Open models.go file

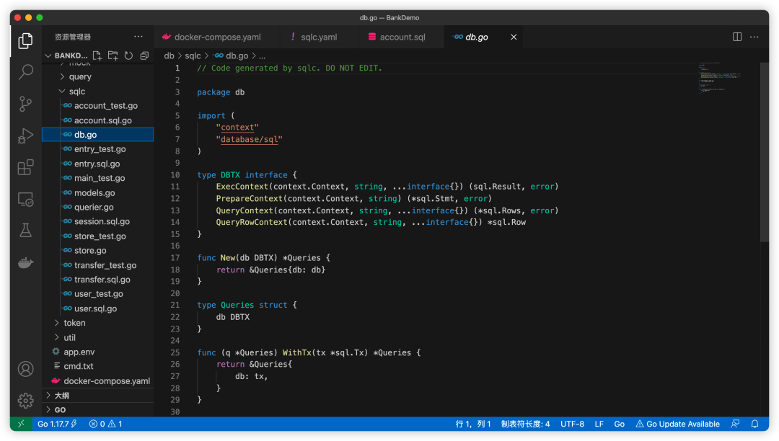[x=98, y=193]
